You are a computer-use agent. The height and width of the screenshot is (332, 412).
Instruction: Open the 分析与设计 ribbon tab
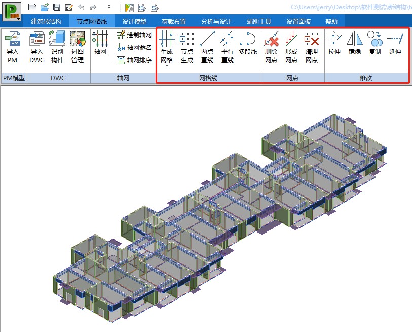[216, 22]
